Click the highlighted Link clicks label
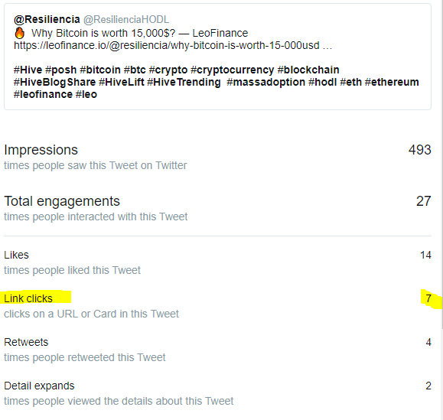The width and height of the screenshot is (443, 420). point(28,298)
